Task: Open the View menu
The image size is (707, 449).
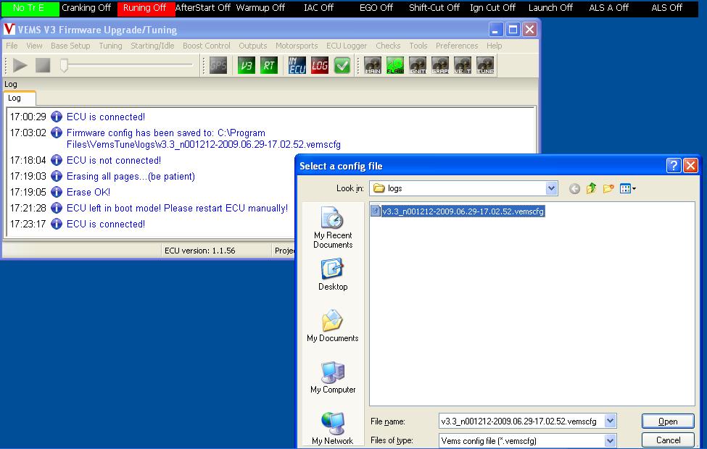Action: pos(34,46)
